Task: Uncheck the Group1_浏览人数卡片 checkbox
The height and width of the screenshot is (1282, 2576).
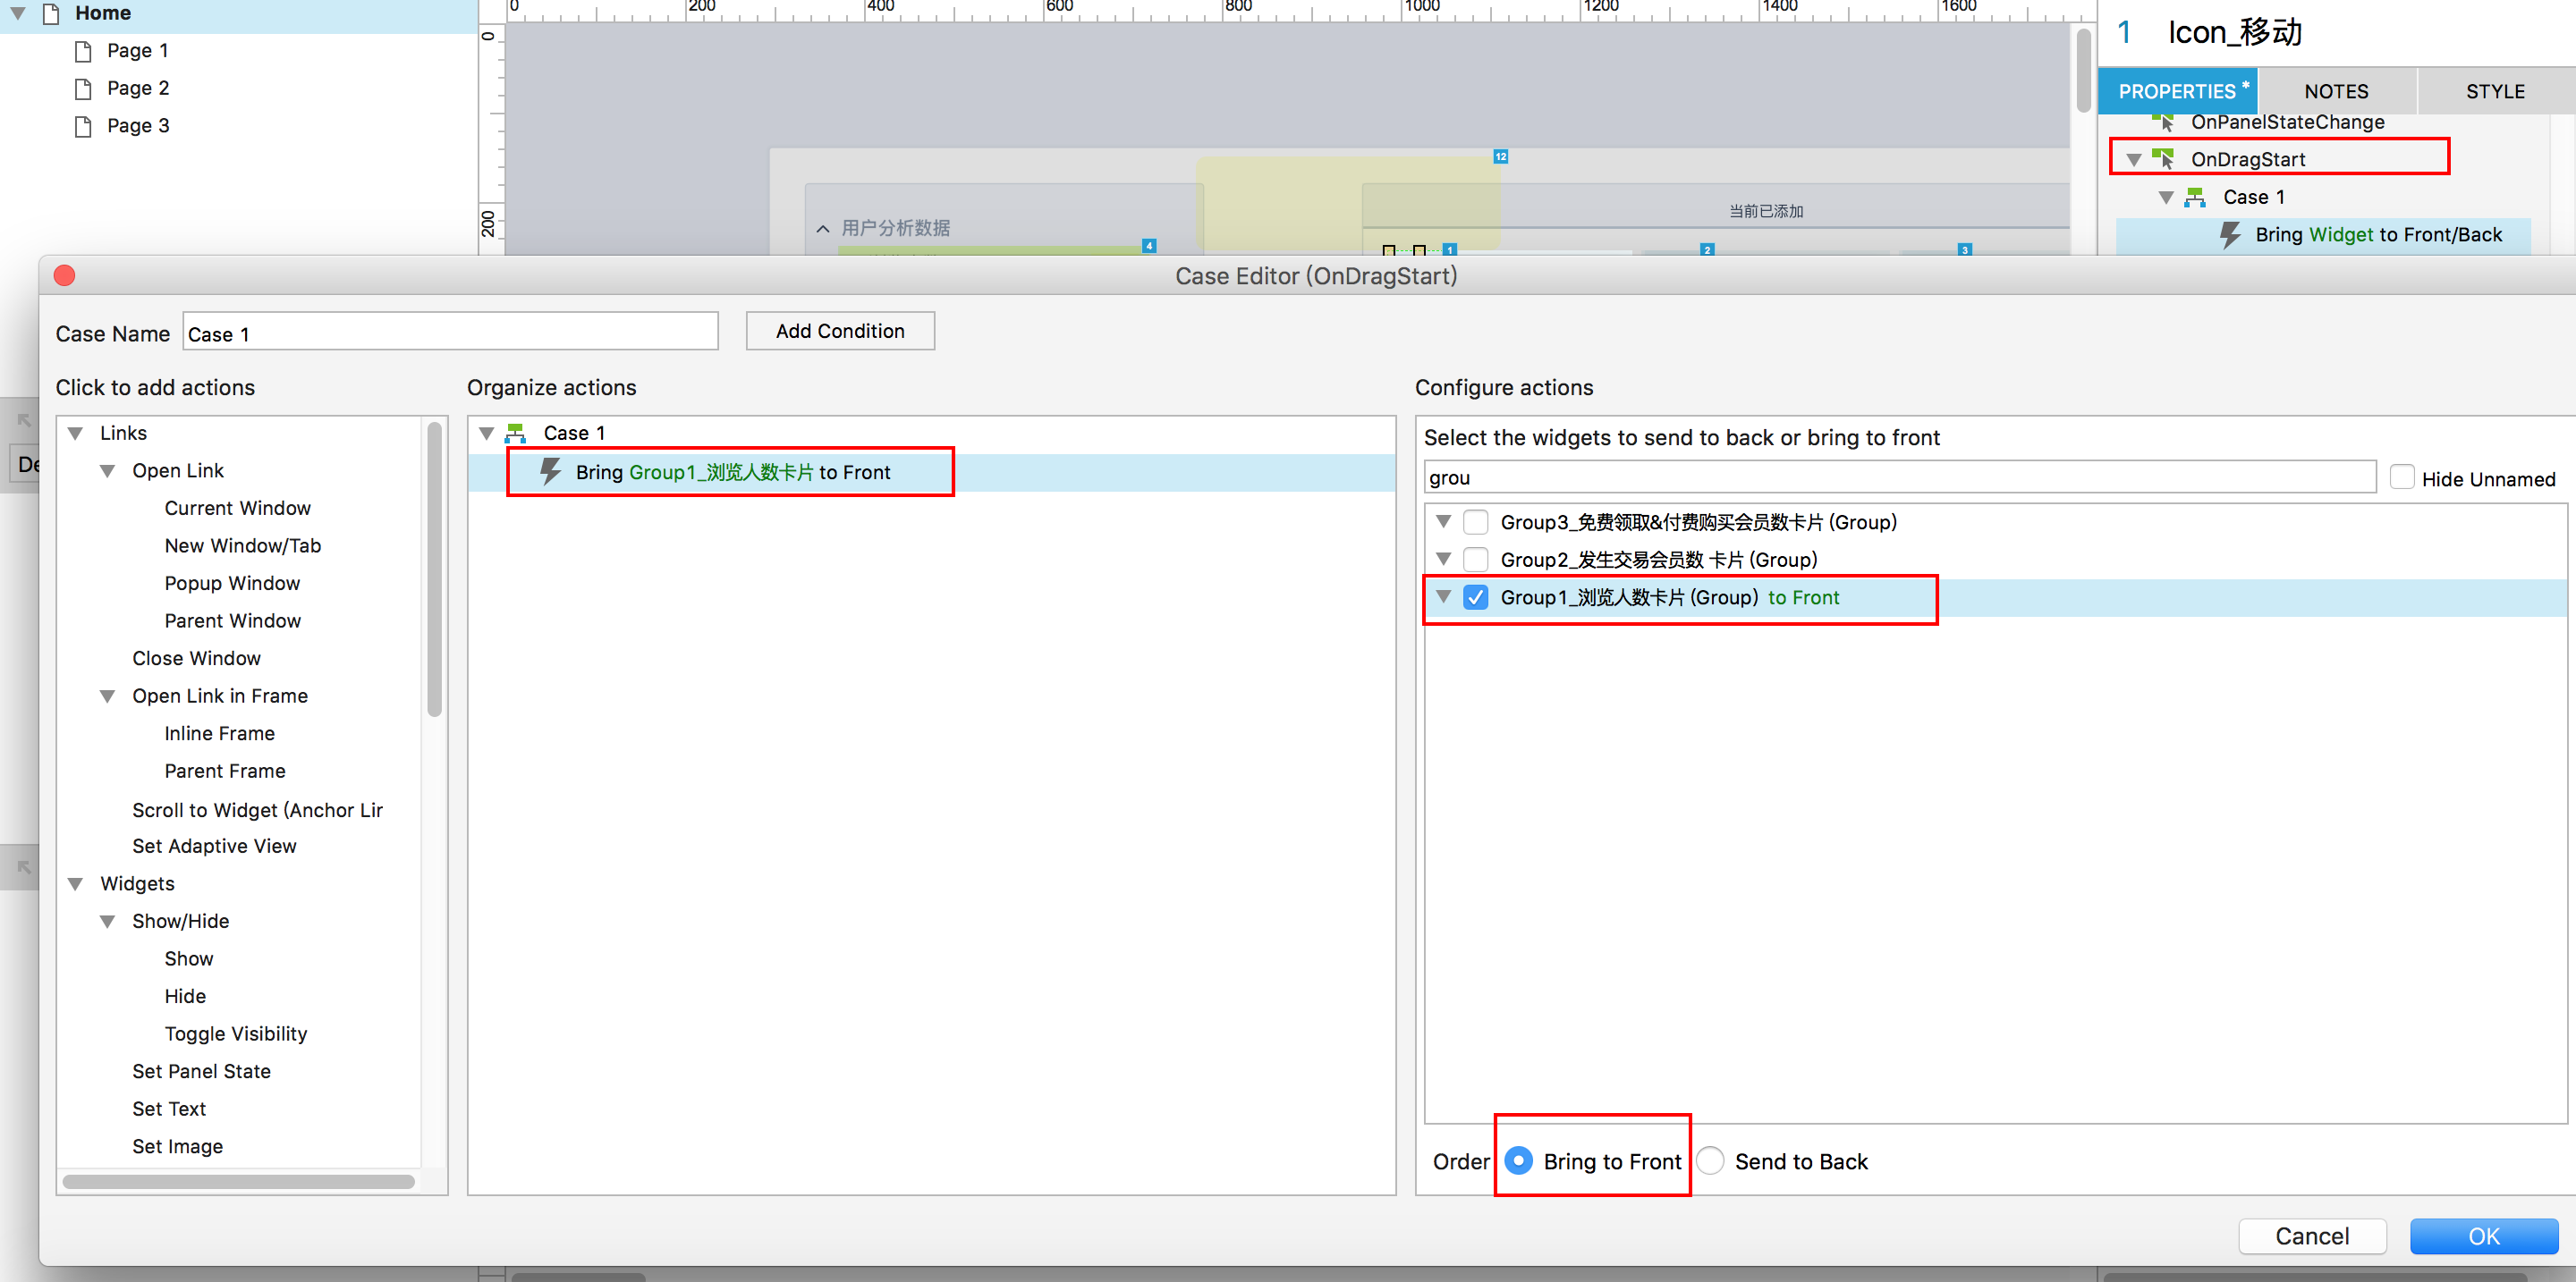Action: click(x=1475, y=597)
